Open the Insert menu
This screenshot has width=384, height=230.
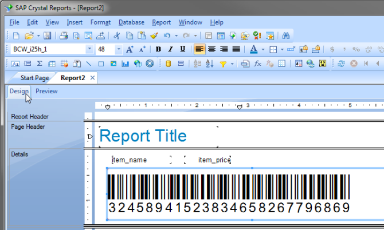click(75, 22)
